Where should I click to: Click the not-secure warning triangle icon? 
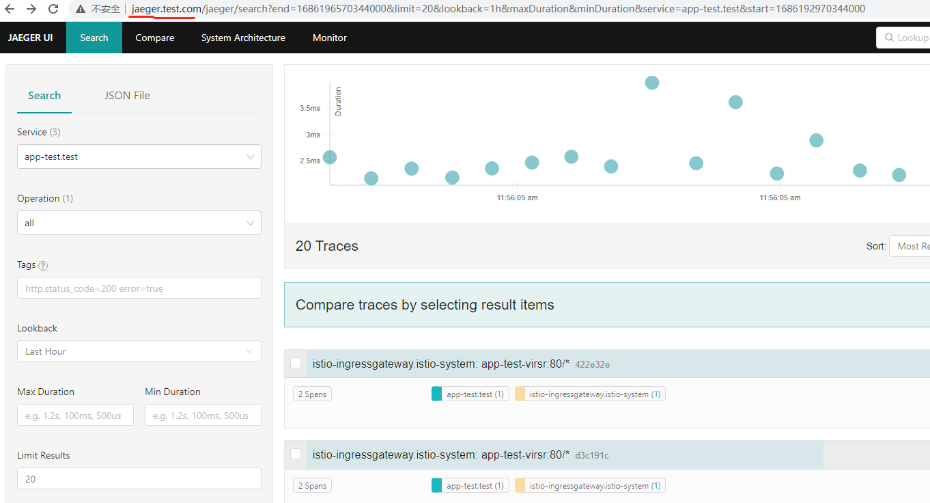(81, 9)
